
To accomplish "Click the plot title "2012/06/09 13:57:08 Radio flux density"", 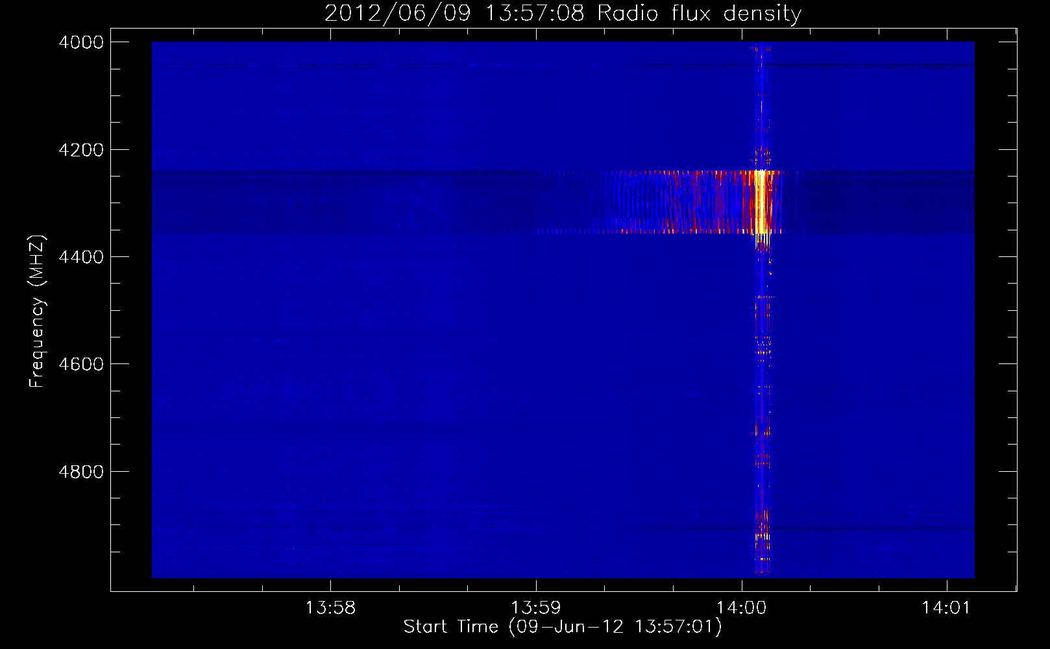I will pyautogui.click(x=563, y=13).
